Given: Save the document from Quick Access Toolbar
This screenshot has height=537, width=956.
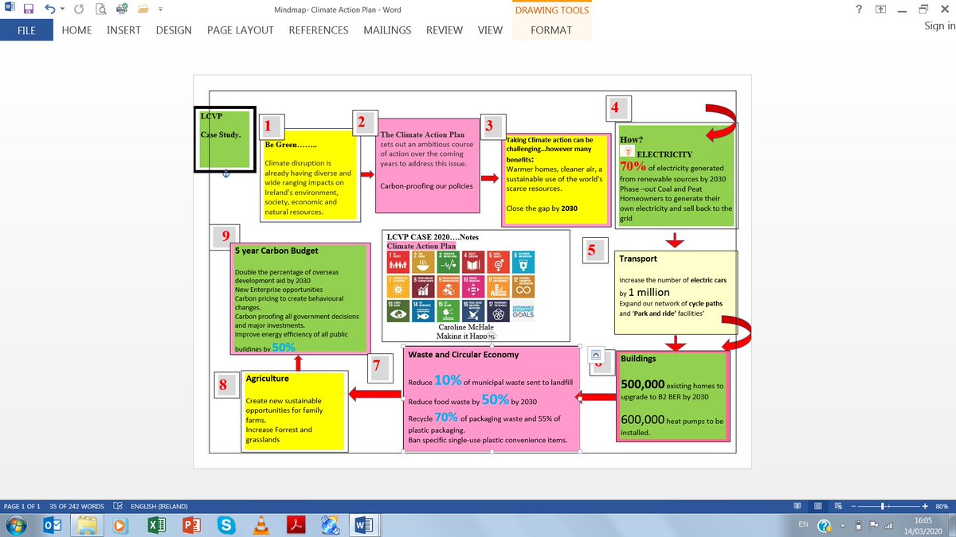Looking at the screenshot, I should coord(27,8).
